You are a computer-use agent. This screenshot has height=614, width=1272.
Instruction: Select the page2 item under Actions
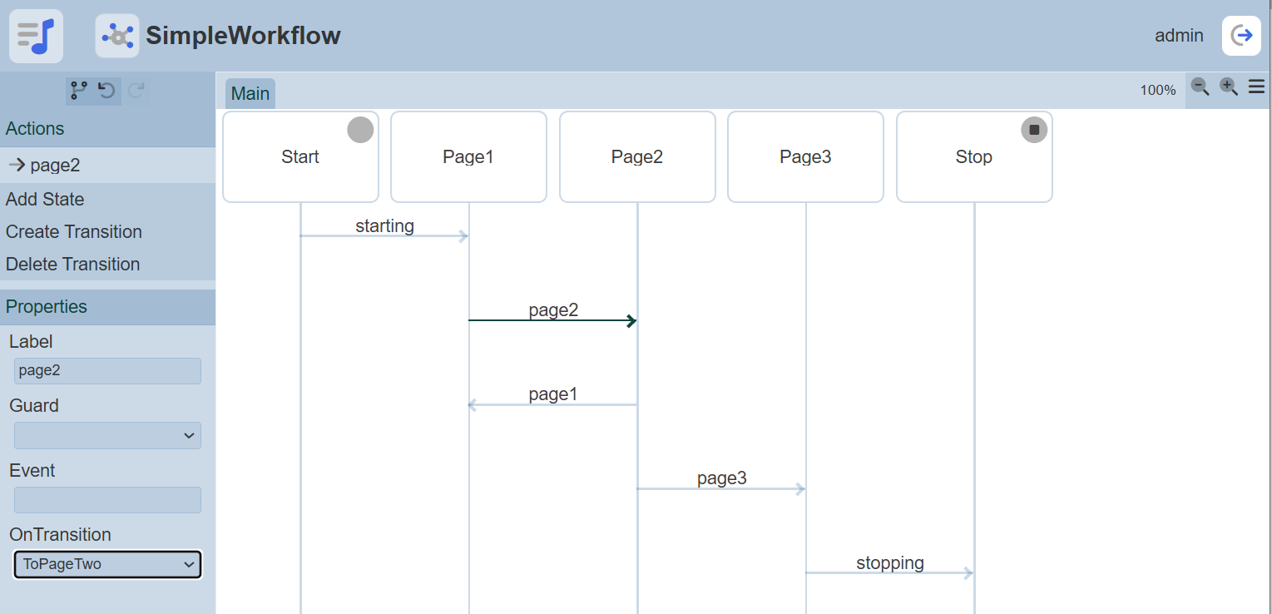[55, 165]
